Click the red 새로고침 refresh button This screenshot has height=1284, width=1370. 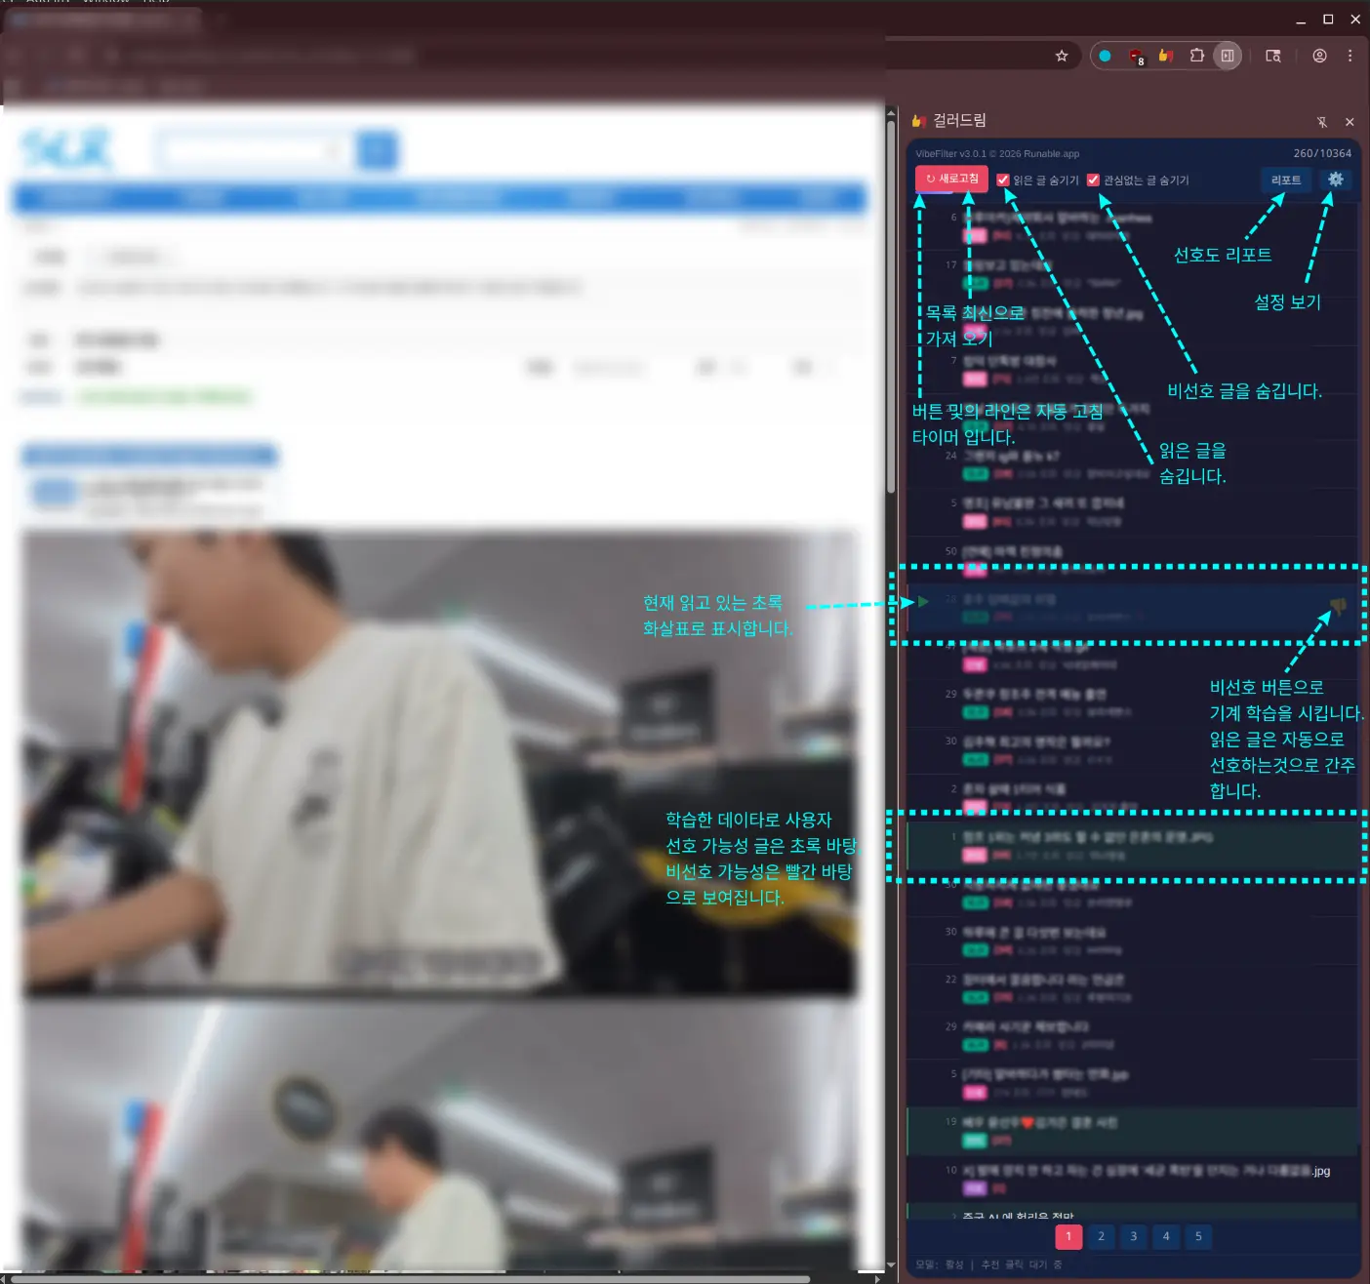tap(951, 179)
